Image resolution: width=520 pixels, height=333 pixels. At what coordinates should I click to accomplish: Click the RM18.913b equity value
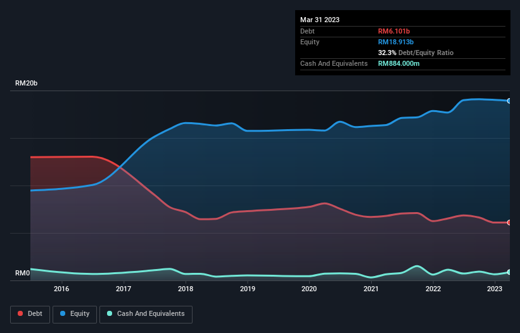(396, 42)
